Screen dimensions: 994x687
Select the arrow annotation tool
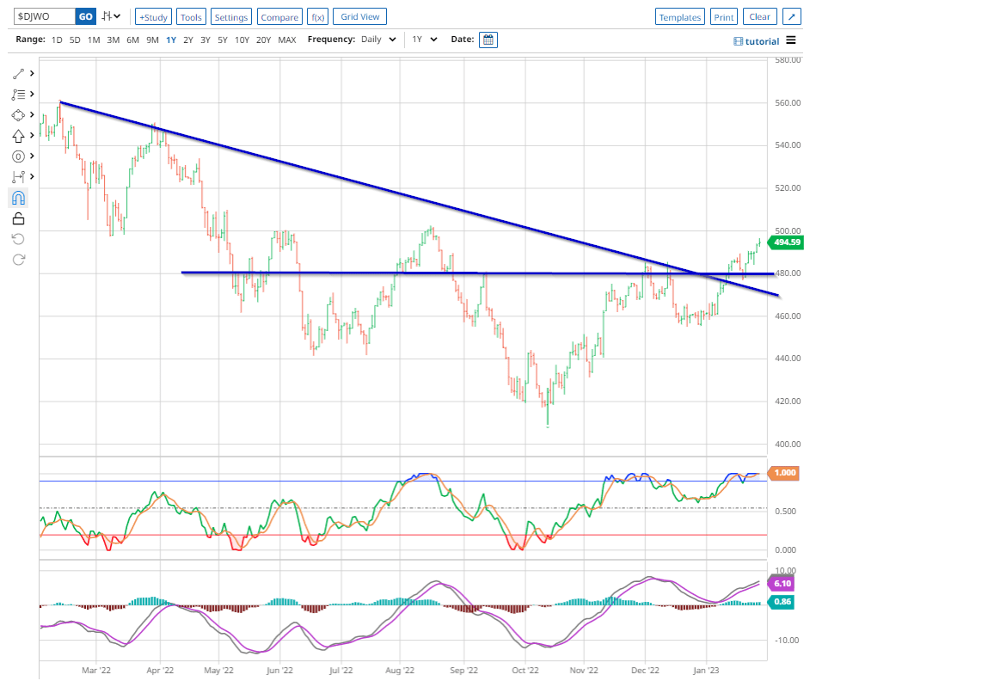[x=18, y=135]
